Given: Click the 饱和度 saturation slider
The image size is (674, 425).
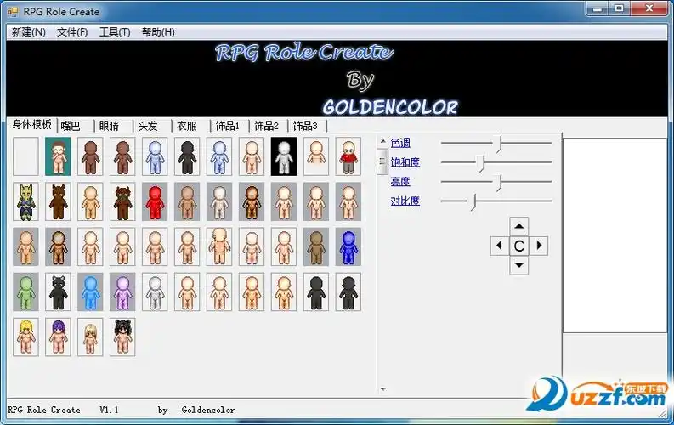Looking at the screenshot, I should (x=496, y=163).
